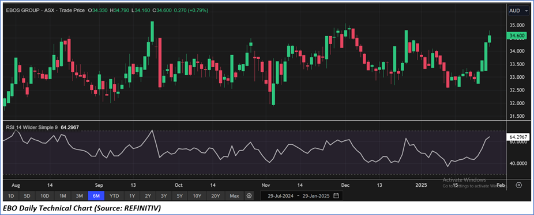Select the active 6M range

click(96, 196)
